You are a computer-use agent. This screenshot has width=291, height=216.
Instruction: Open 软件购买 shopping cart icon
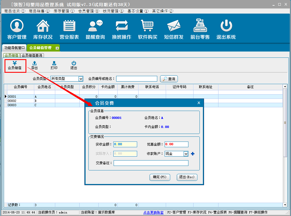point(148,26)
